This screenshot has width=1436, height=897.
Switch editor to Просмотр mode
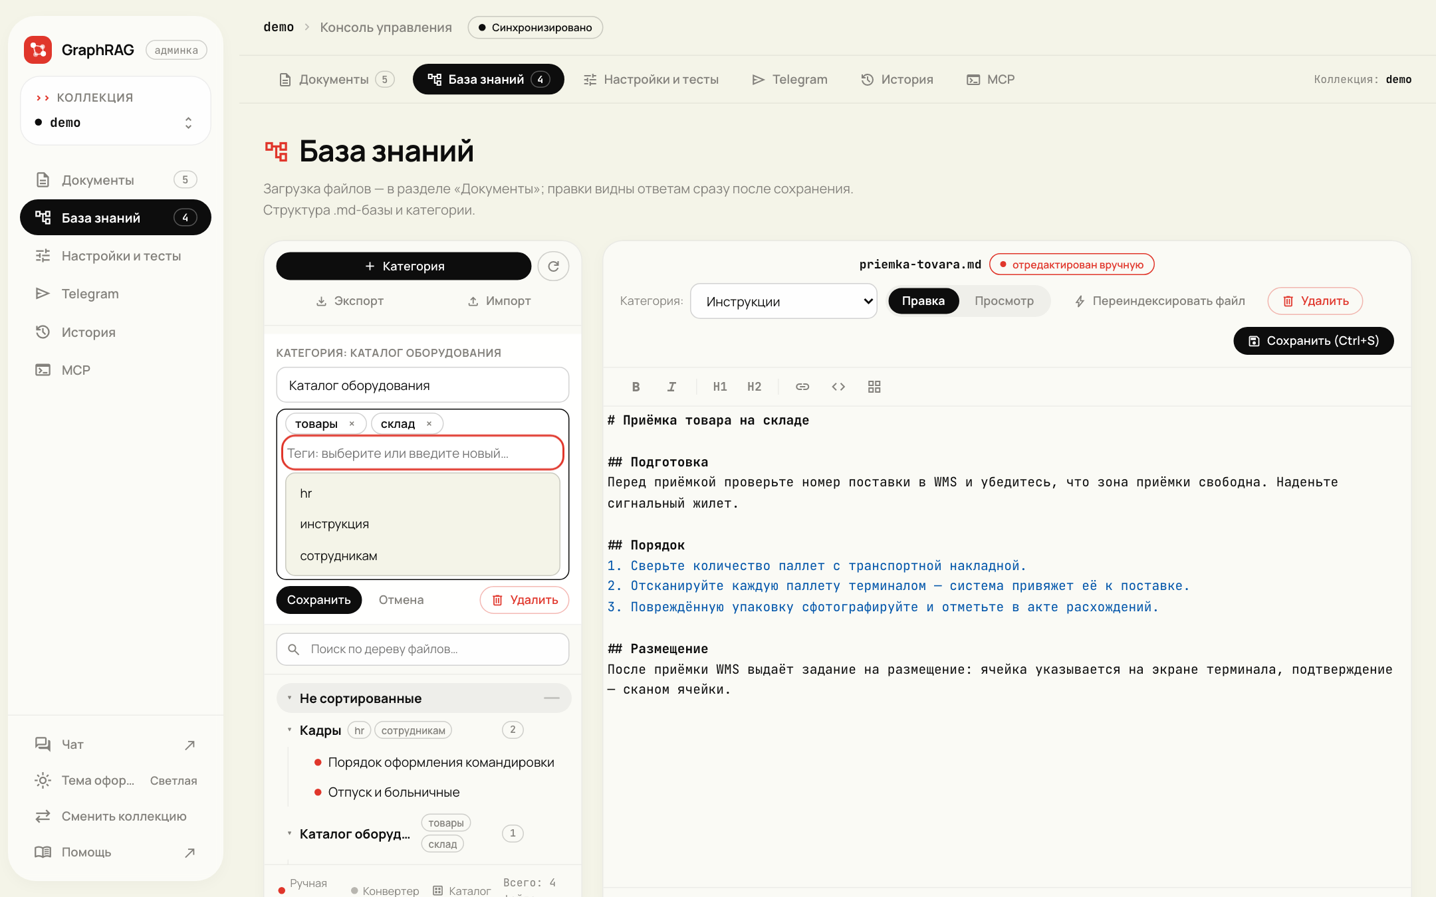pyautogui.click(x=1004, y=301)
